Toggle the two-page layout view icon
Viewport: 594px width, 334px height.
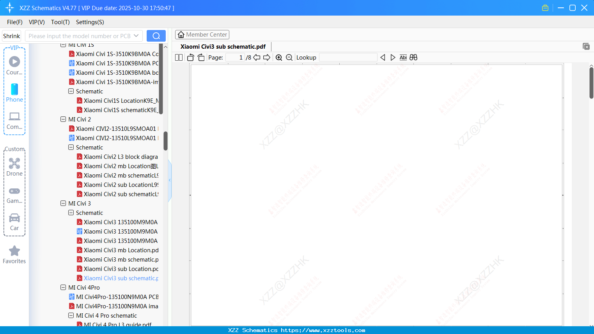pos(179,57)
